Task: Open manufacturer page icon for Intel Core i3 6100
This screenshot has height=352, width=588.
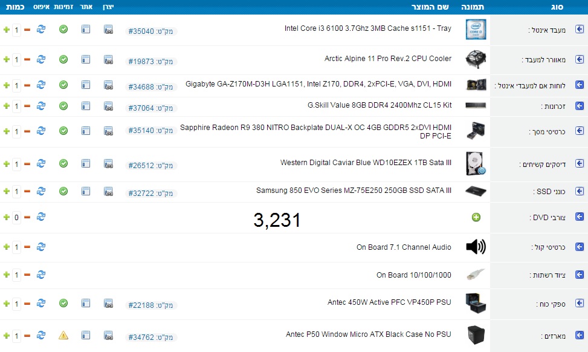Action: (x=108, y=29)
